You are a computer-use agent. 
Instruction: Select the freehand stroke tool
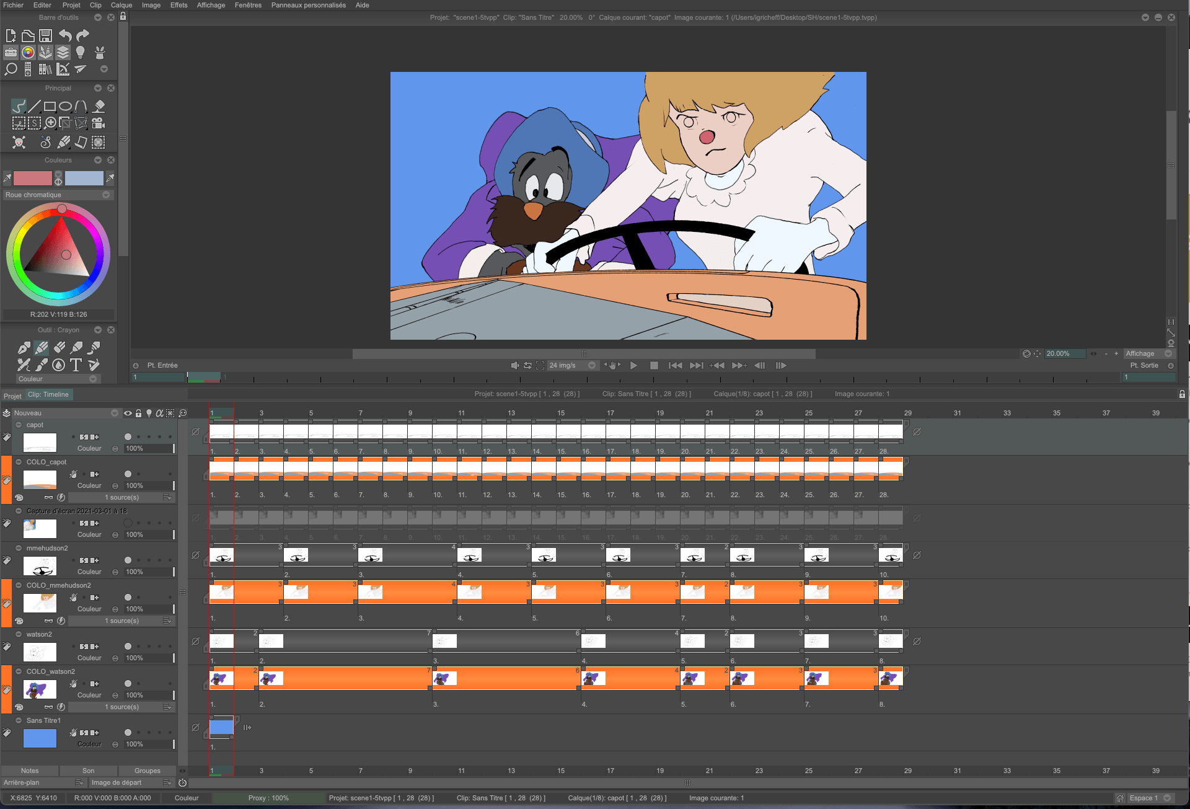19,106
